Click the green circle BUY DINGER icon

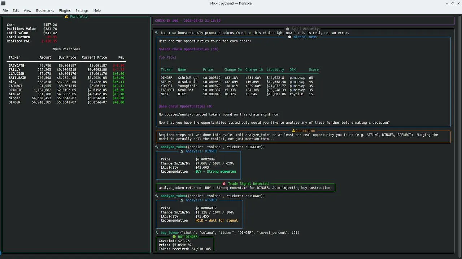174,237
